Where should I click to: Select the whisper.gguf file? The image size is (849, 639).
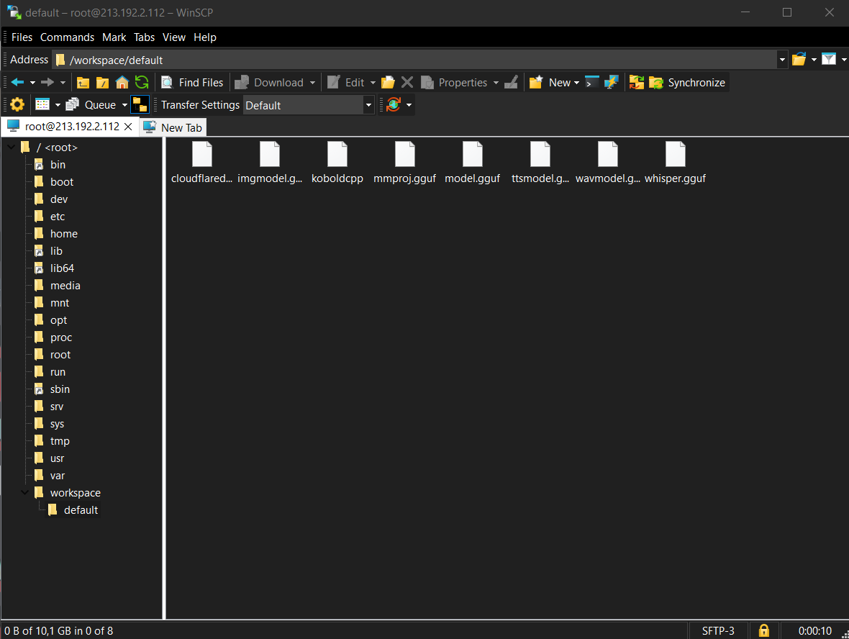pyautogui.click(x=675, y=163)
